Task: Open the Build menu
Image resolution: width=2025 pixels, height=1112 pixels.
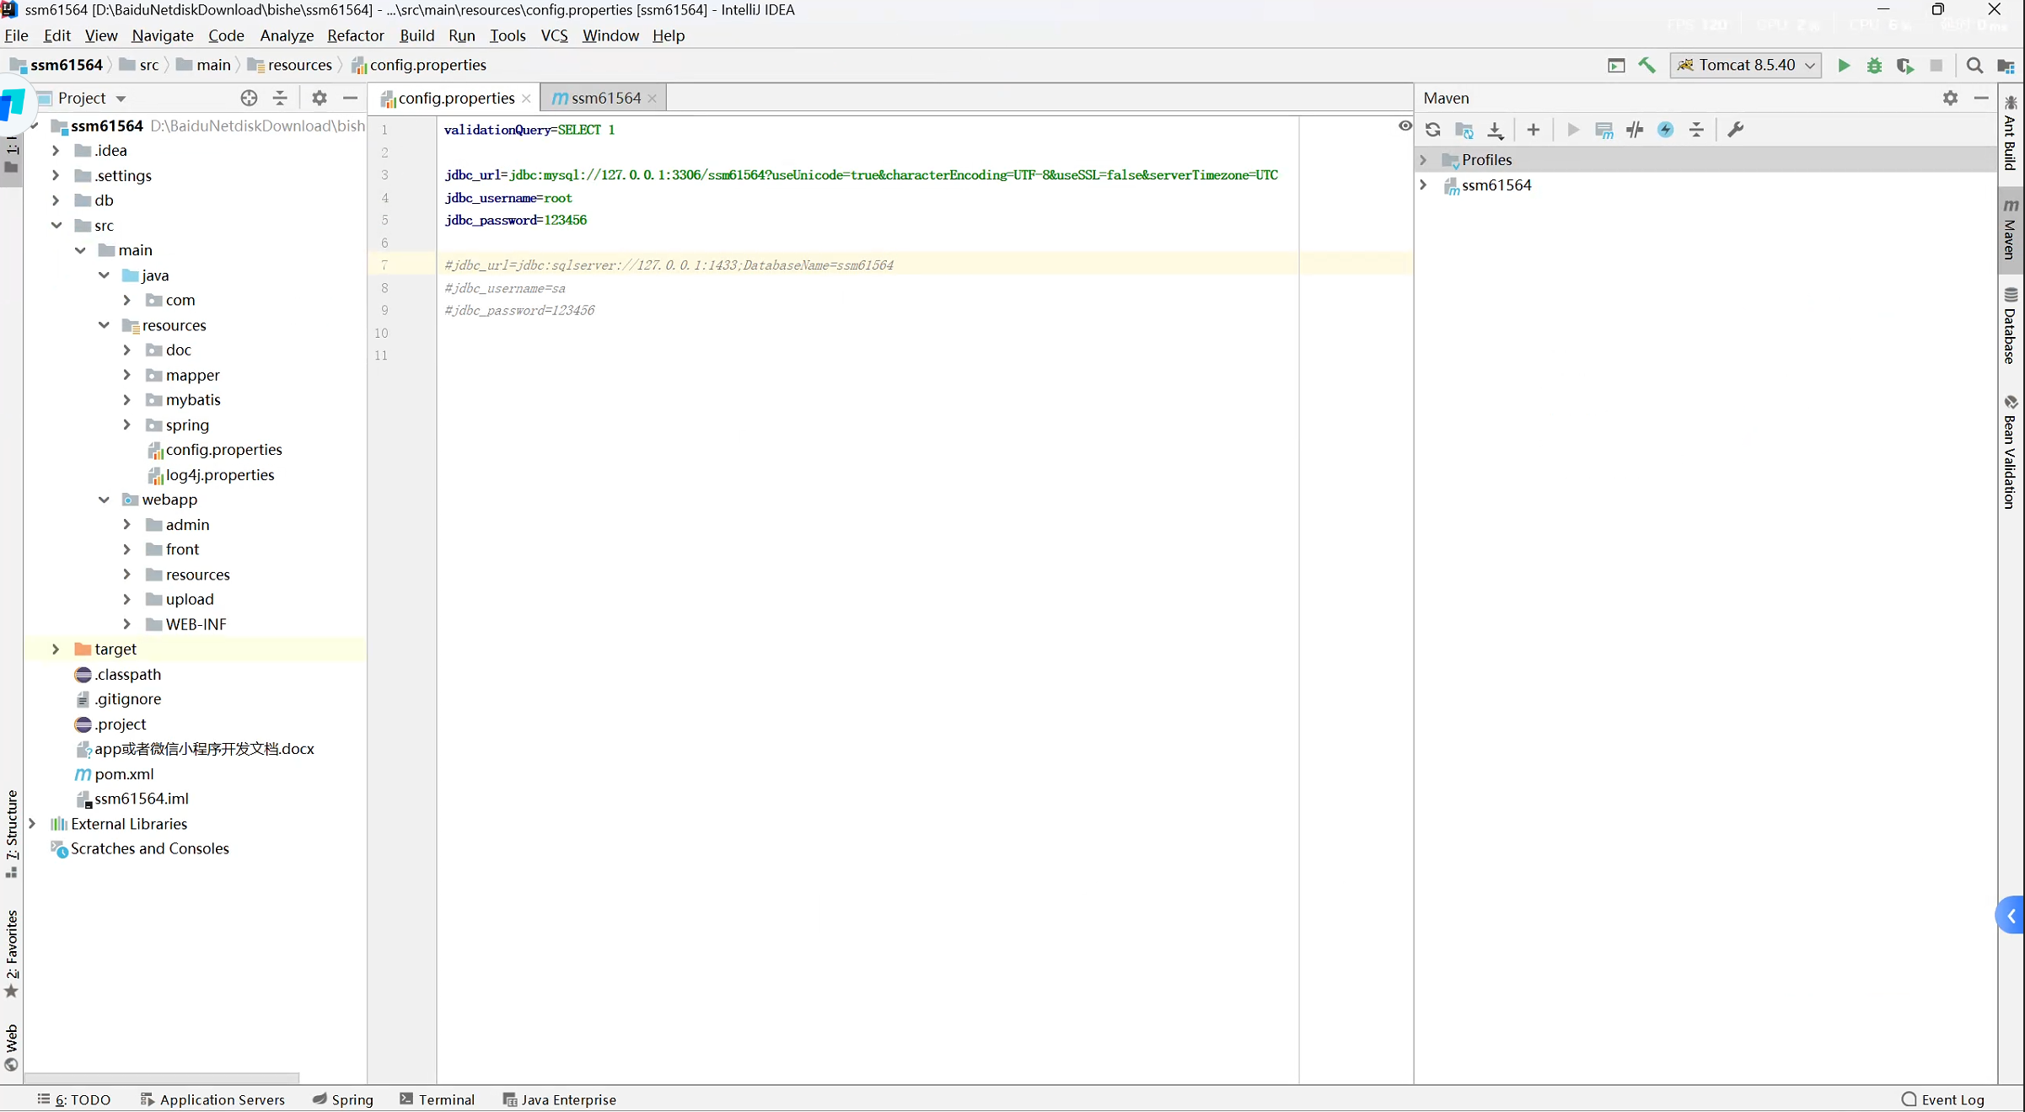Action: click(x=416, y=35)
